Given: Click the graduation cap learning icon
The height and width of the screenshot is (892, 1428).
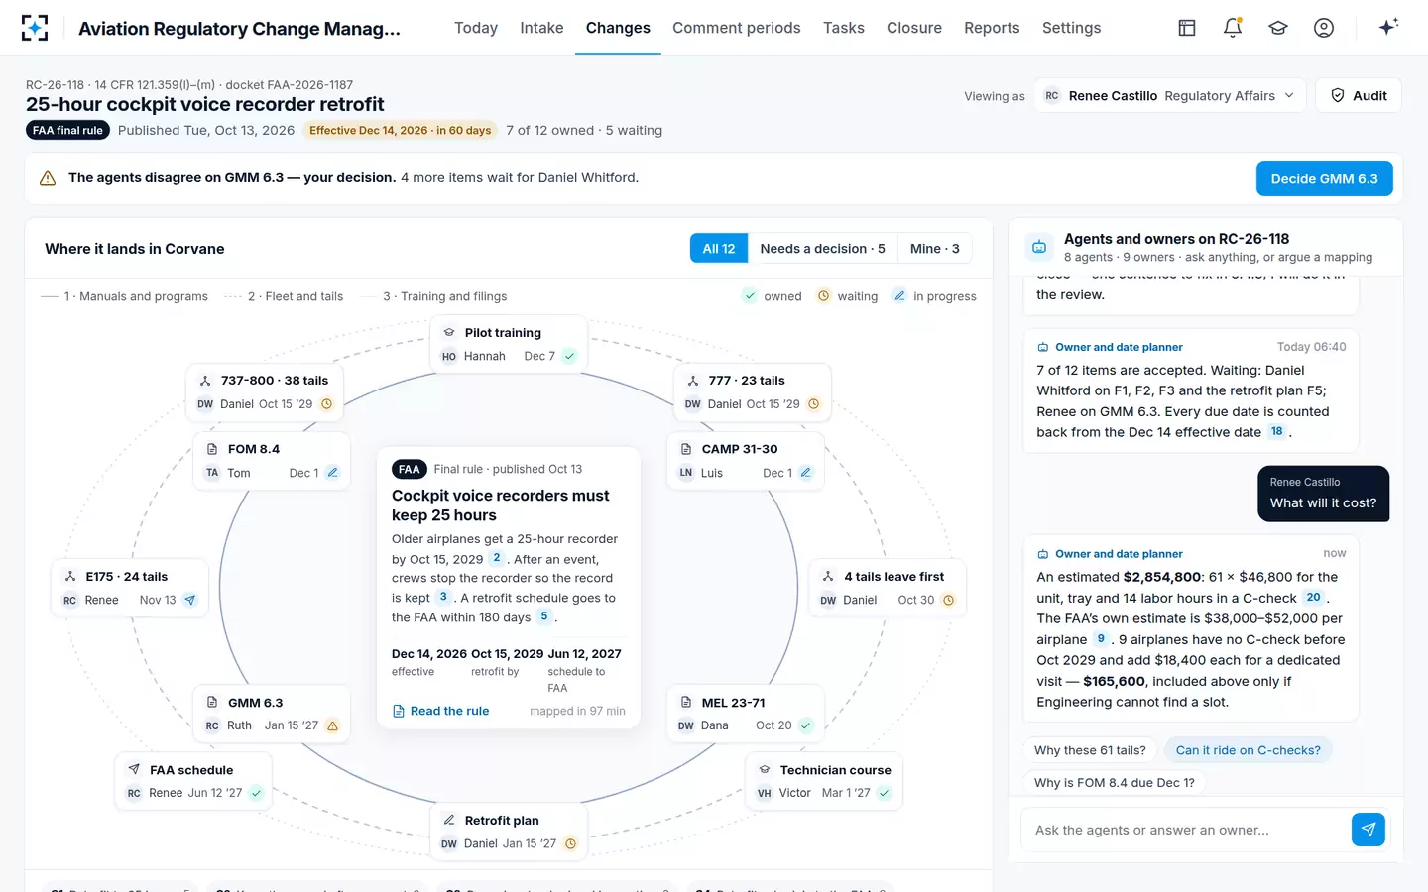Looking at the screenshot, I should [1278, 28].
